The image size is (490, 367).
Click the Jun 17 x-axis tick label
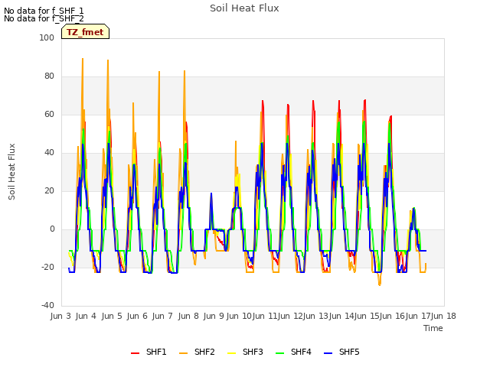(x=417, y=316)
